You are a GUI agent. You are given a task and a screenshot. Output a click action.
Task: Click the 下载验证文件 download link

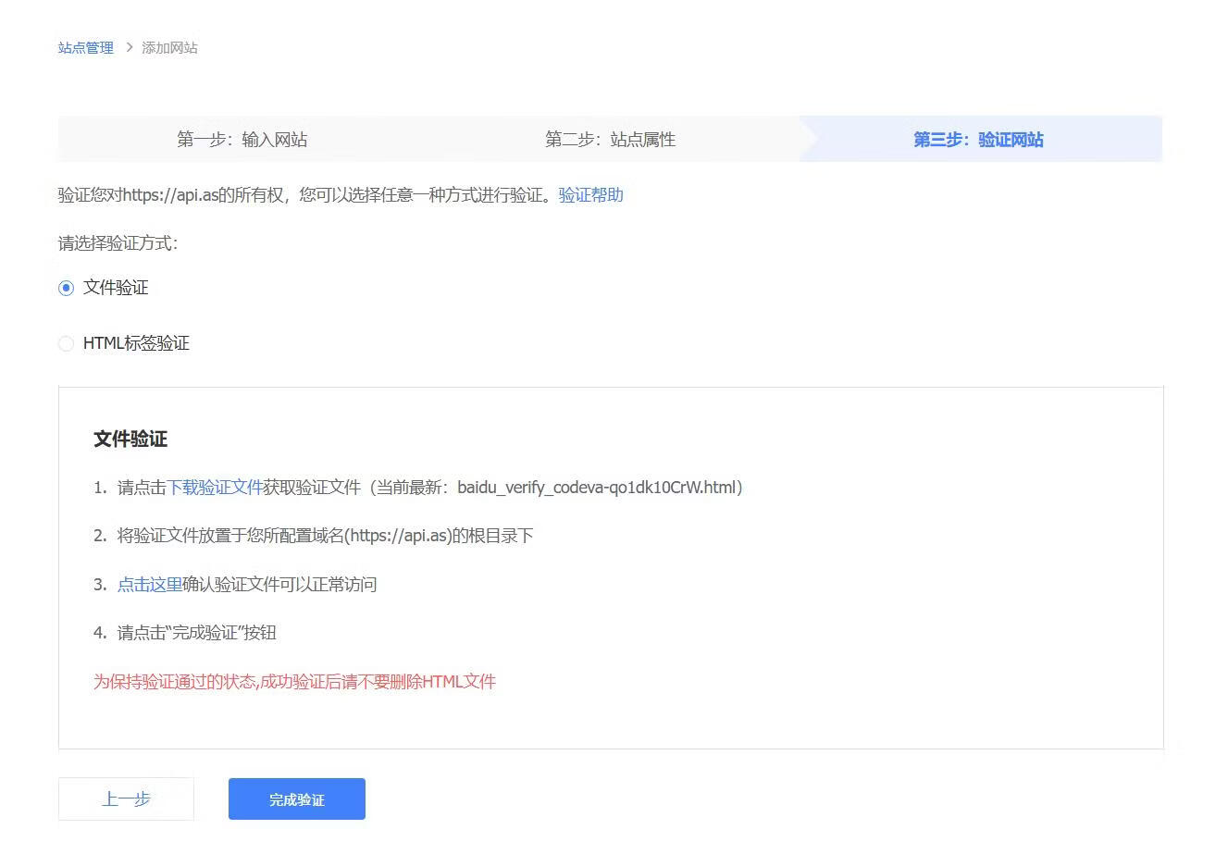[x=215, y=488]
